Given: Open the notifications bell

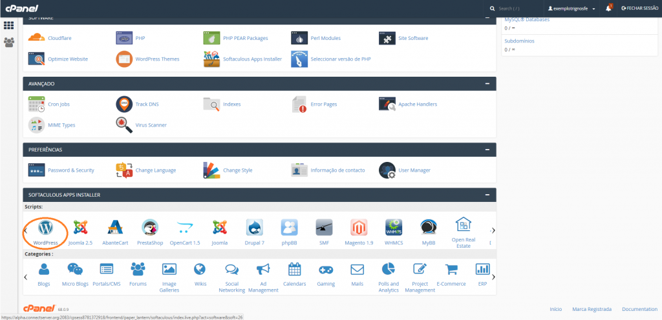Looking at the screenshot, I should 609,8.
